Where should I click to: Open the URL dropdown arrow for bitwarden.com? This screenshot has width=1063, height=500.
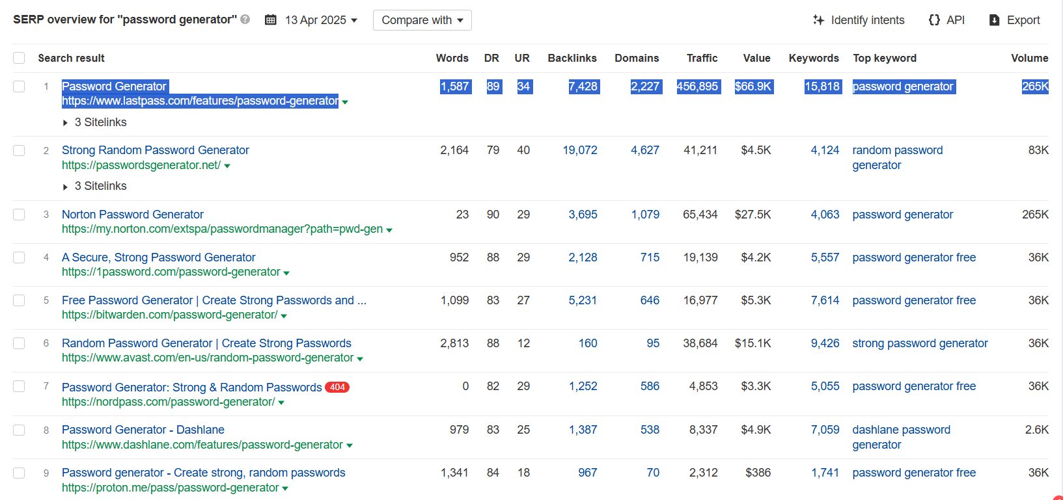point(284,316)
